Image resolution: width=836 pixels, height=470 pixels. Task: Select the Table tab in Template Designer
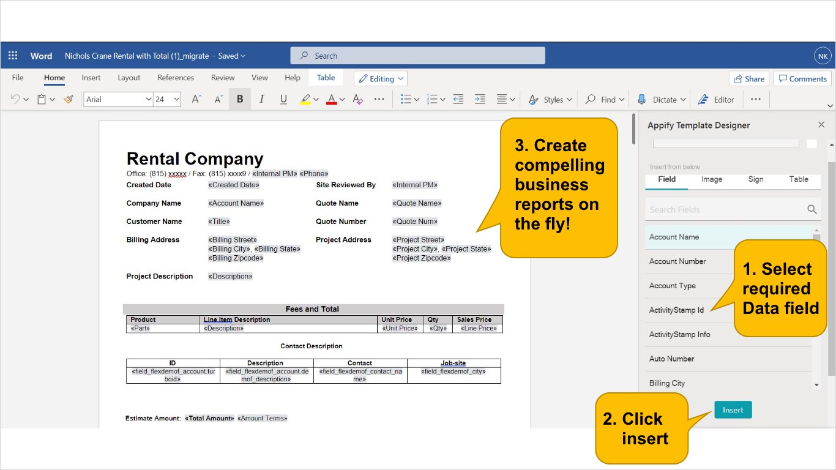pyautogui.click(x=799, y=179)
